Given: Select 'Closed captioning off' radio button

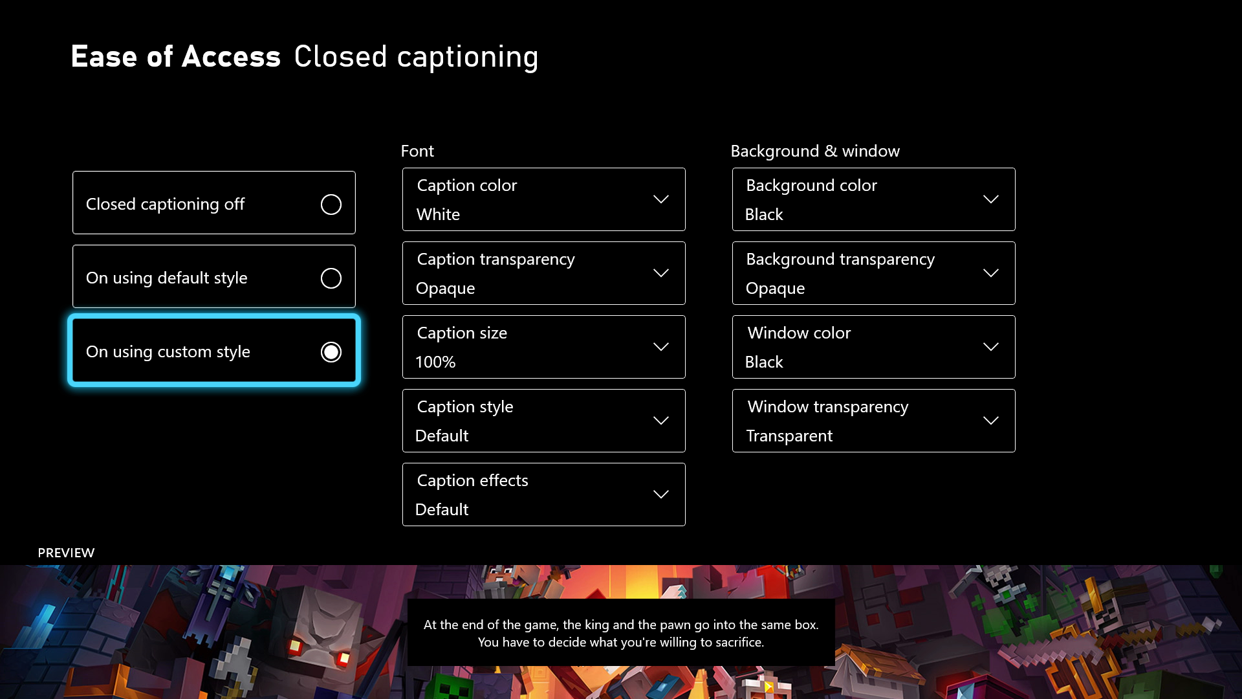Looking at the screenshot, I should 331,204.
